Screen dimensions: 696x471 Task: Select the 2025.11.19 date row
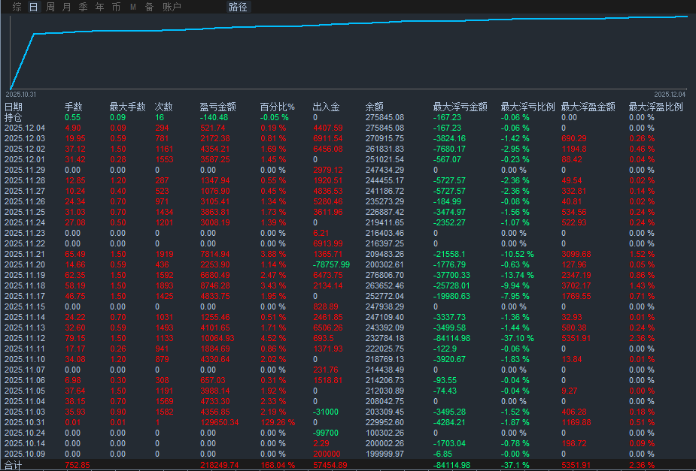click(x=24, y=275)
